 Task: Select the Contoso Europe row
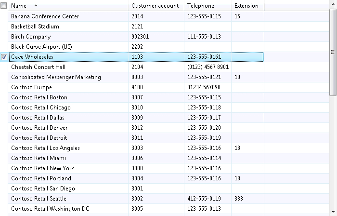point(168,87)
